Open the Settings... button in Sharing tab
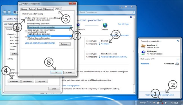The width and height of the screenshot is (183, 105). click(65, 44)
